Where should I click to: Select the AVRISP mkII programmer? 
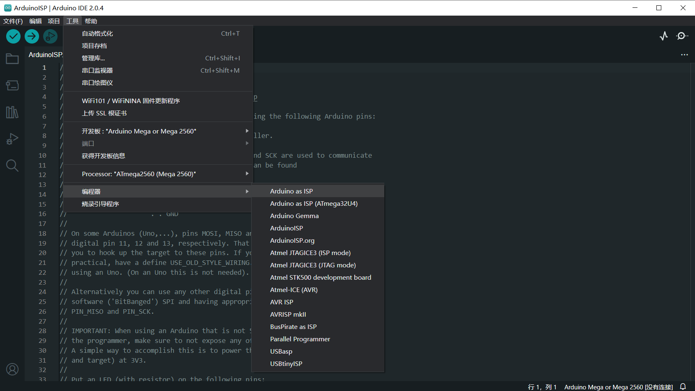[318, 315]
